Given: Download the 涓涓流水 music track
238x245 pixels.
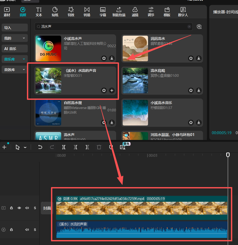Looking at the screenshot, I should (x=199, y=58).
